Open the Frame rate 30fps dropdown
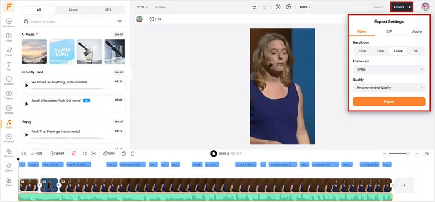The height and width of the screenshot is (202, 435). coord(389,70)
